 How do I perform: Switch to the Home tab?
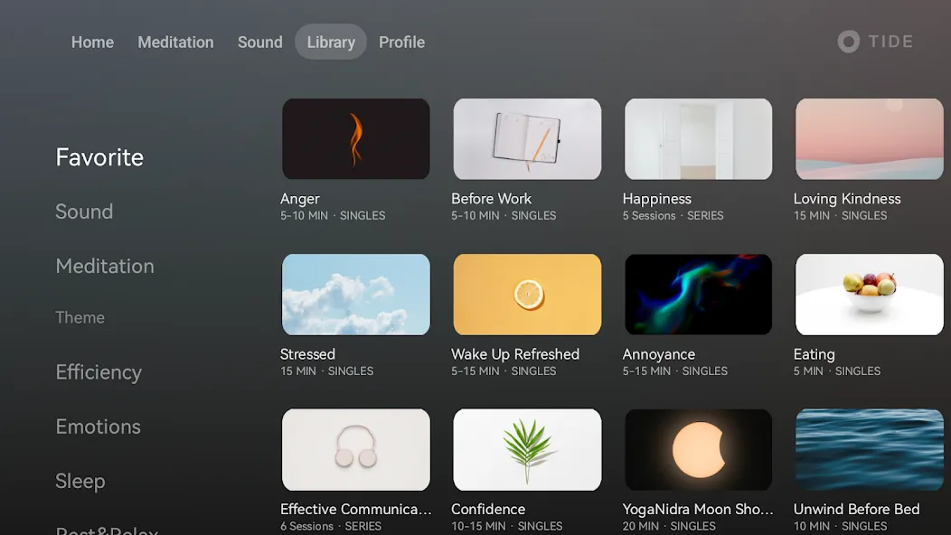[x=92, y=42]
